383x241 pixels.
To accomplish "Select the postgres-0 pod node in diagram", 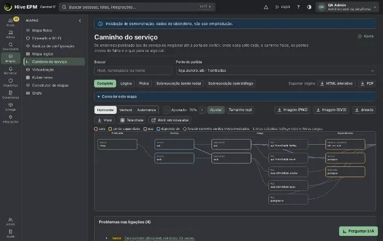I will coord(288,199).
